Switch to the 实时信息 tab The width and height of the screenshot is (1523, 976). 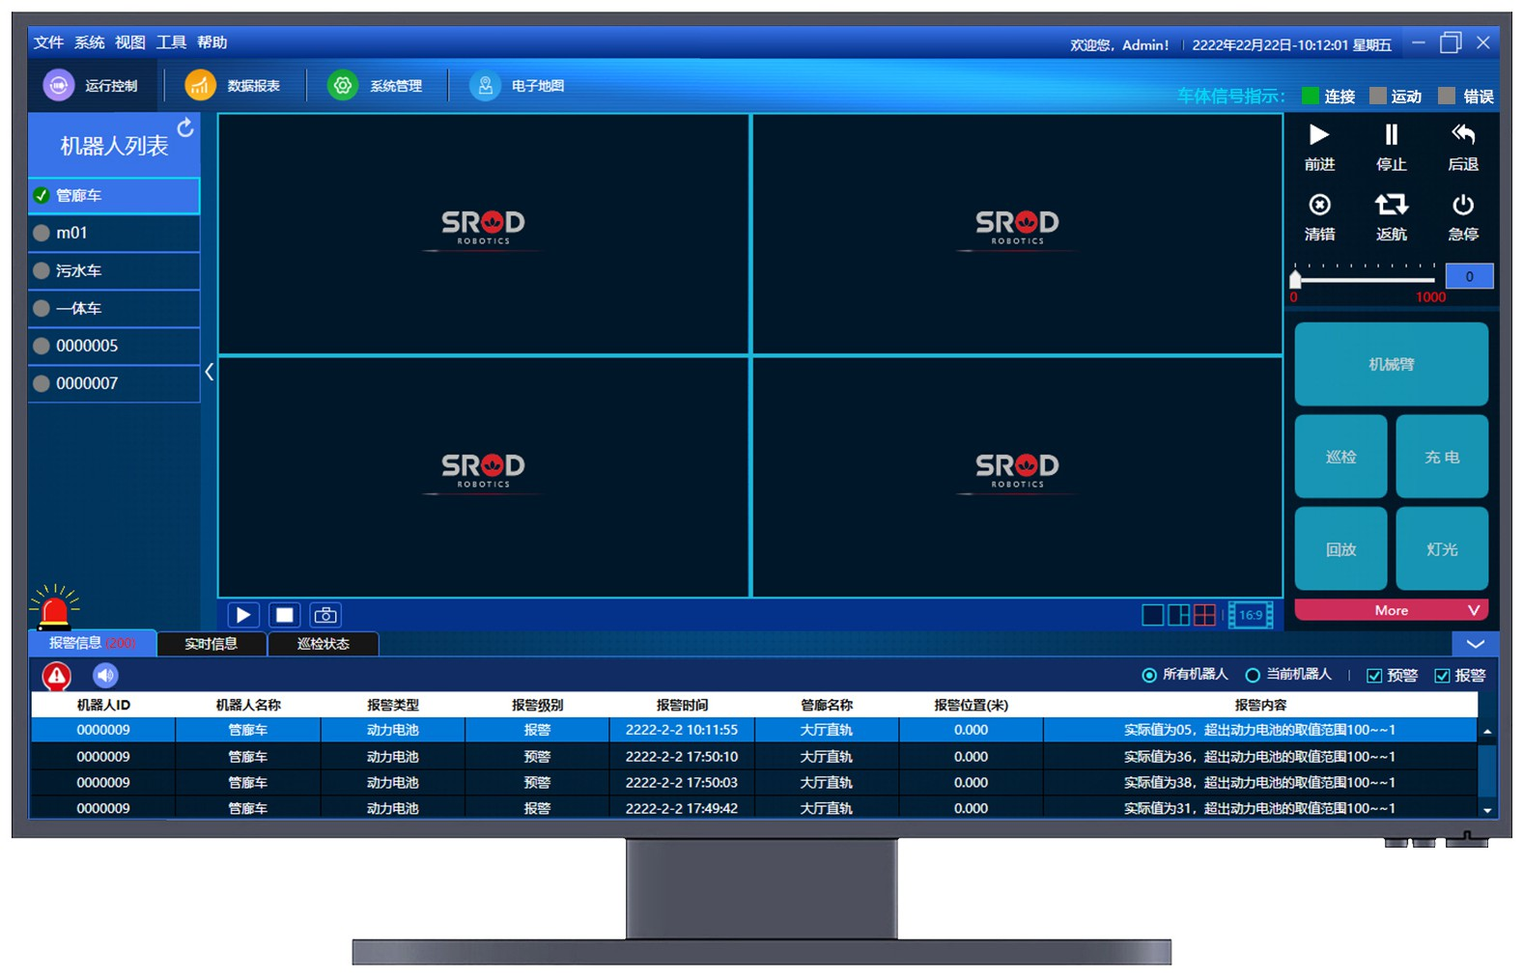212,644
